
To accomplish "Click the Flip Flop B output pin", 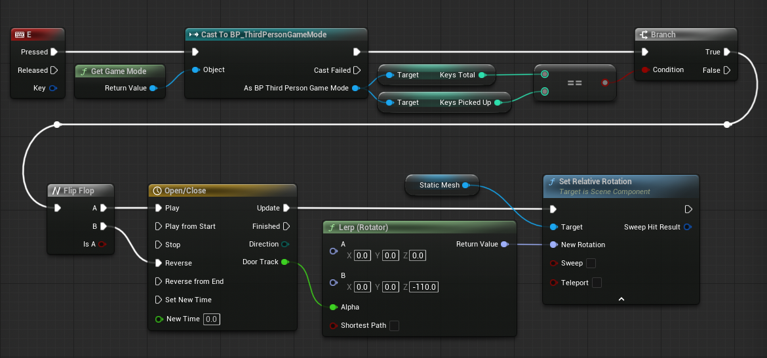I will (x=104, y=226).
